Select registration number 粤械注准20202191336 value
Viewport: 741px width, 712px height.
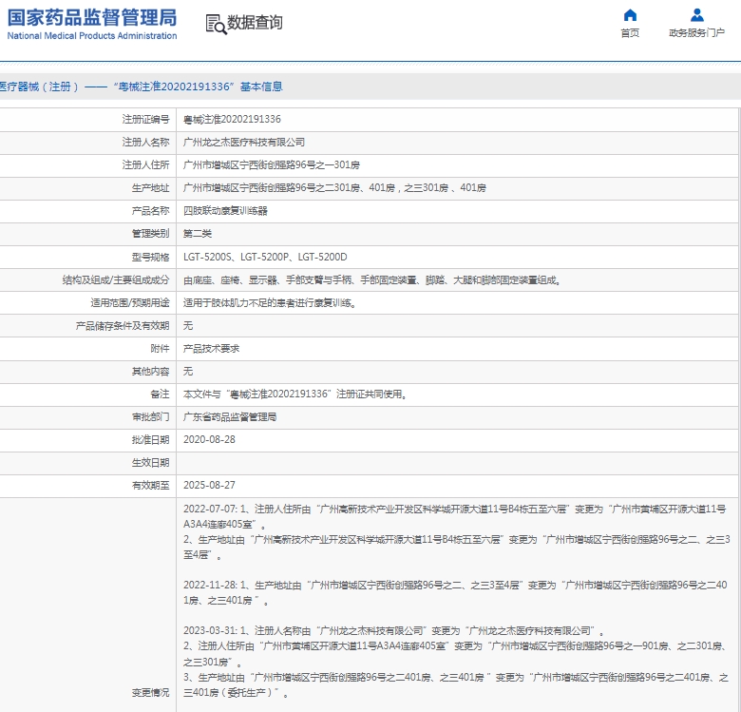click(x=232, y=119)
